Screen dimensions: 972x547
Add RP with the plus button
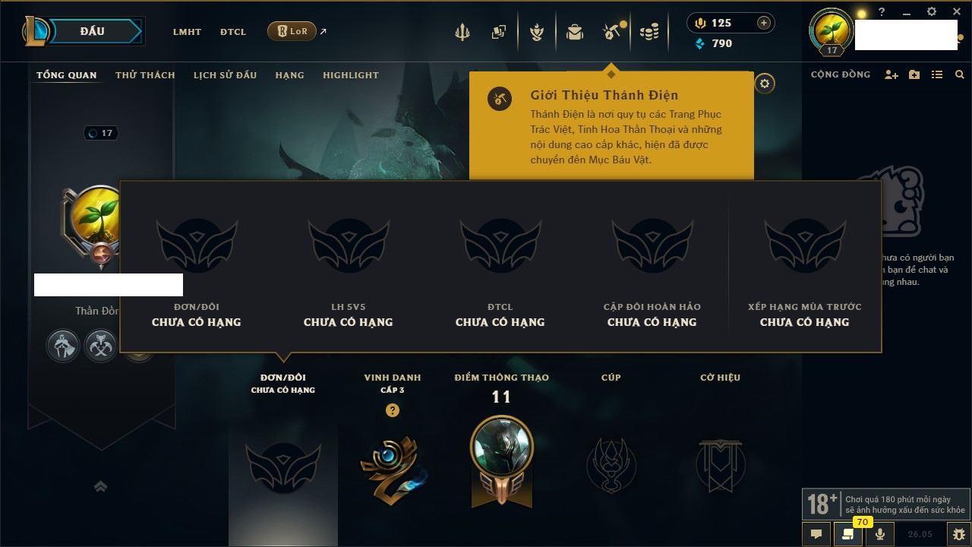[764, 23]
